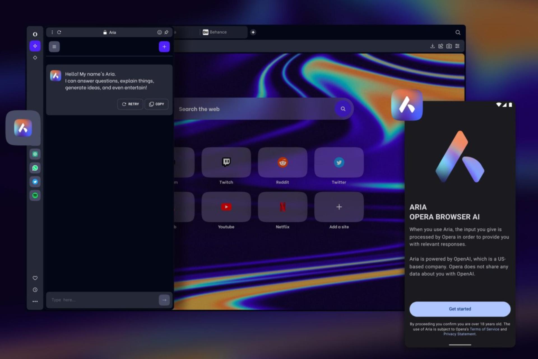Open Easy Setup sliders menu

point(457,46)
